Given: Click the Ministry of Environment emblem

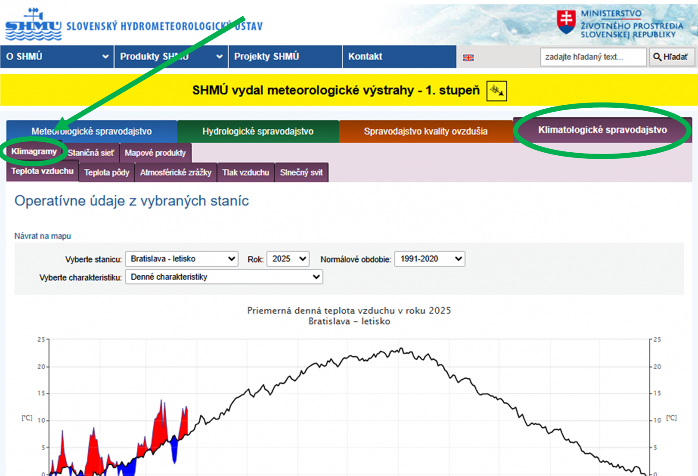Looking at the screenshot, I should (x=566, y=22).
